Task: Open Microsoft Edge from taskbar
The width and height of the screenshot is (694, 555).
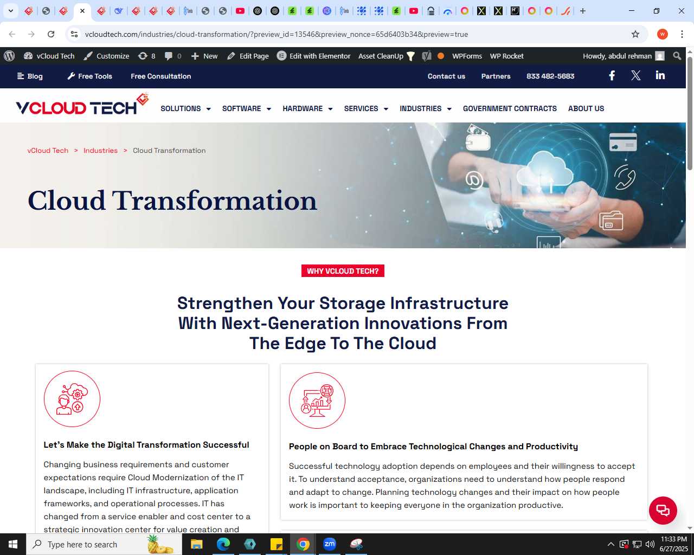Action: (x=223, y=544)
